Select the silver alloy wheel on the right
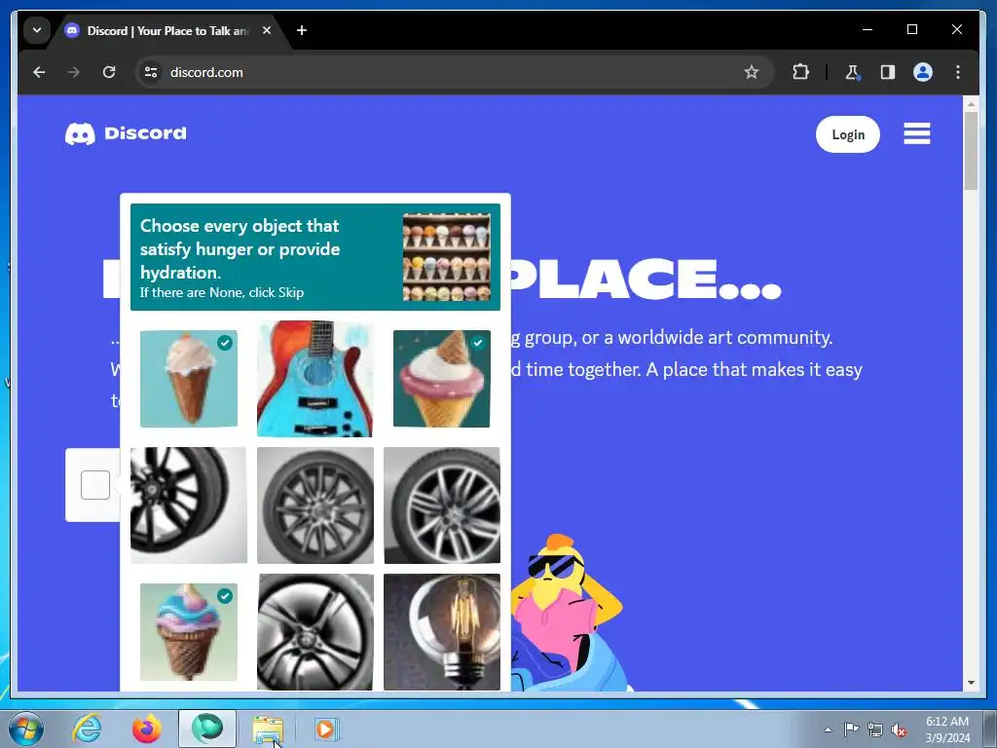 tap(442, 505)
